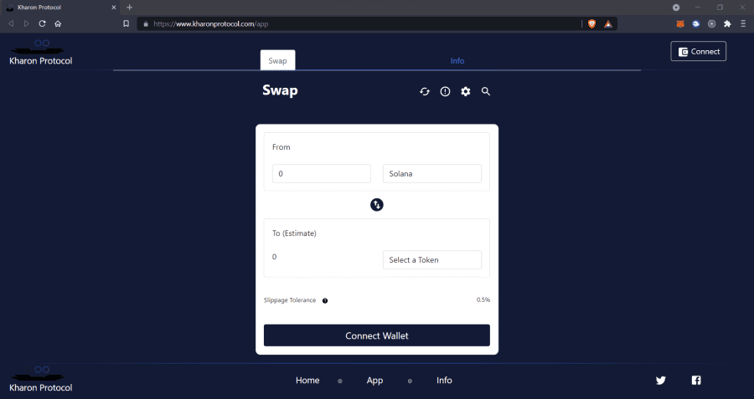Go to Info footer link
754x399 pixels.
click(x=444, y=381)
